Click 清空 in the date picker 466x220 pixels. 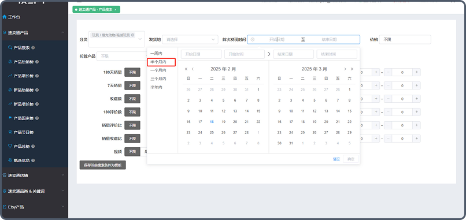tap(336, 159)
